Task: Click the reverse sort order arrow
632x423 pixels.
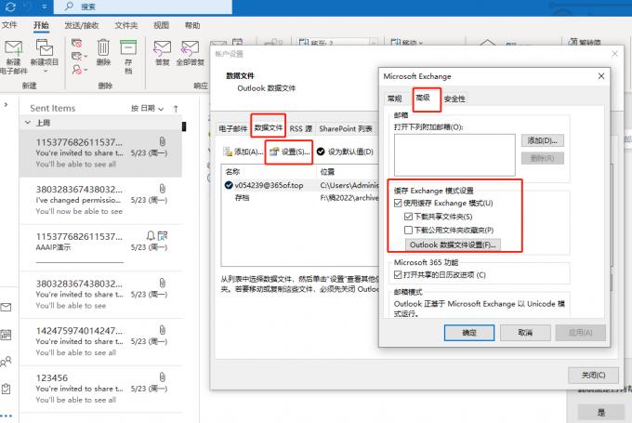Action: tap(176, 109)
